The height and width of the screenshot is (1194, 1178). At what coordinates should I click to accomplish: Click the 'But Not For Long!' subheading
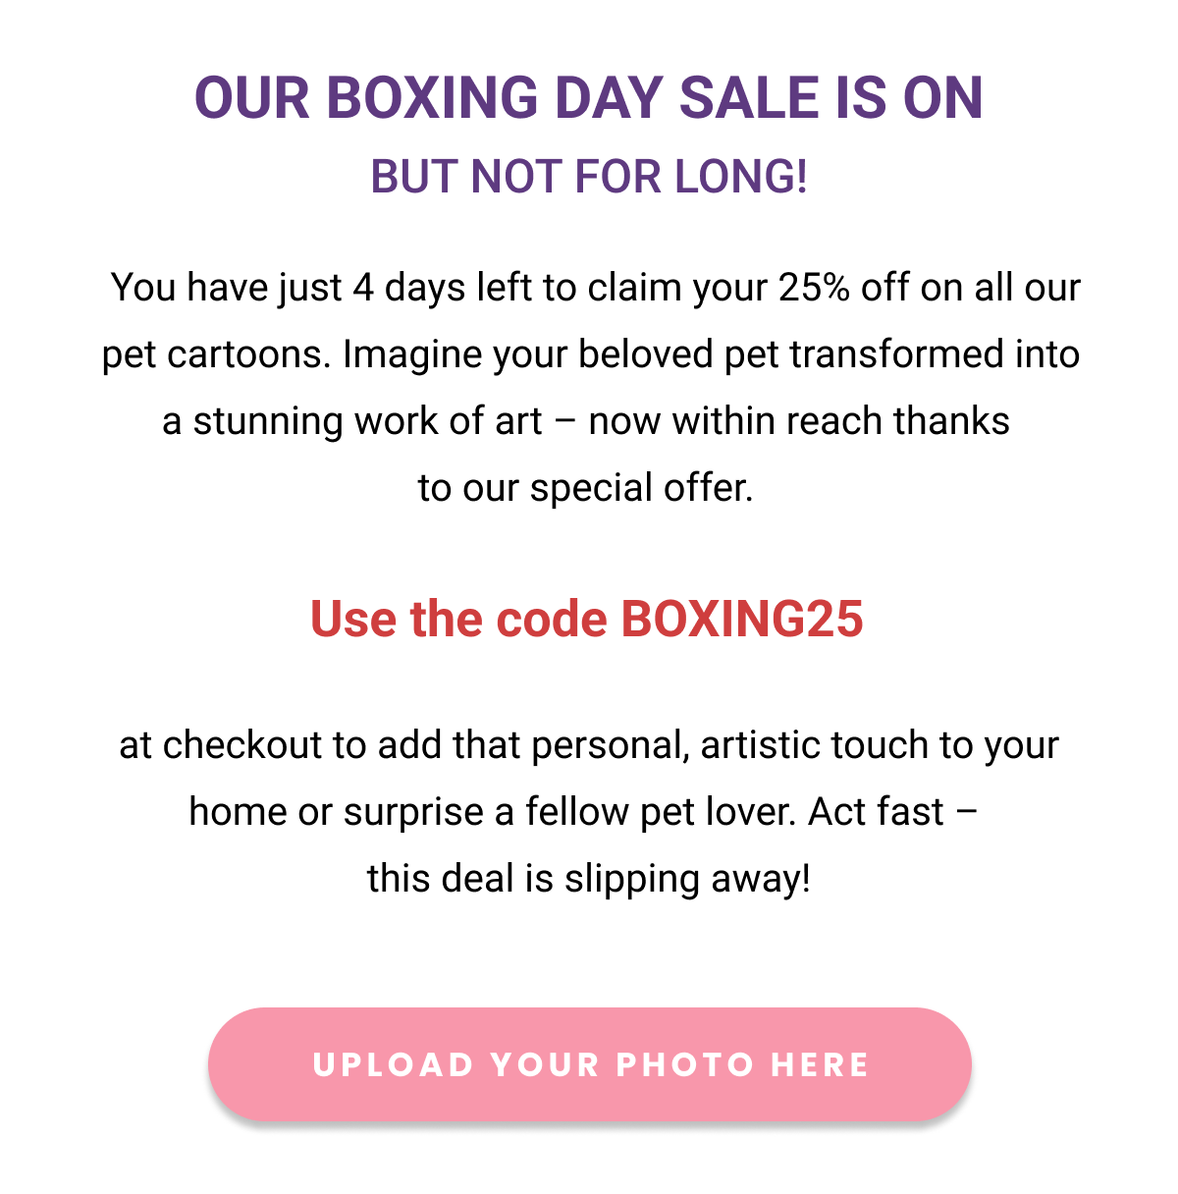589,178
